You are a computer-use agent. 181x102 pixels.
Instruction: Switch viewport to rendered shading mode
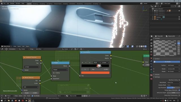pyautogui.click(x=146, y=46)
